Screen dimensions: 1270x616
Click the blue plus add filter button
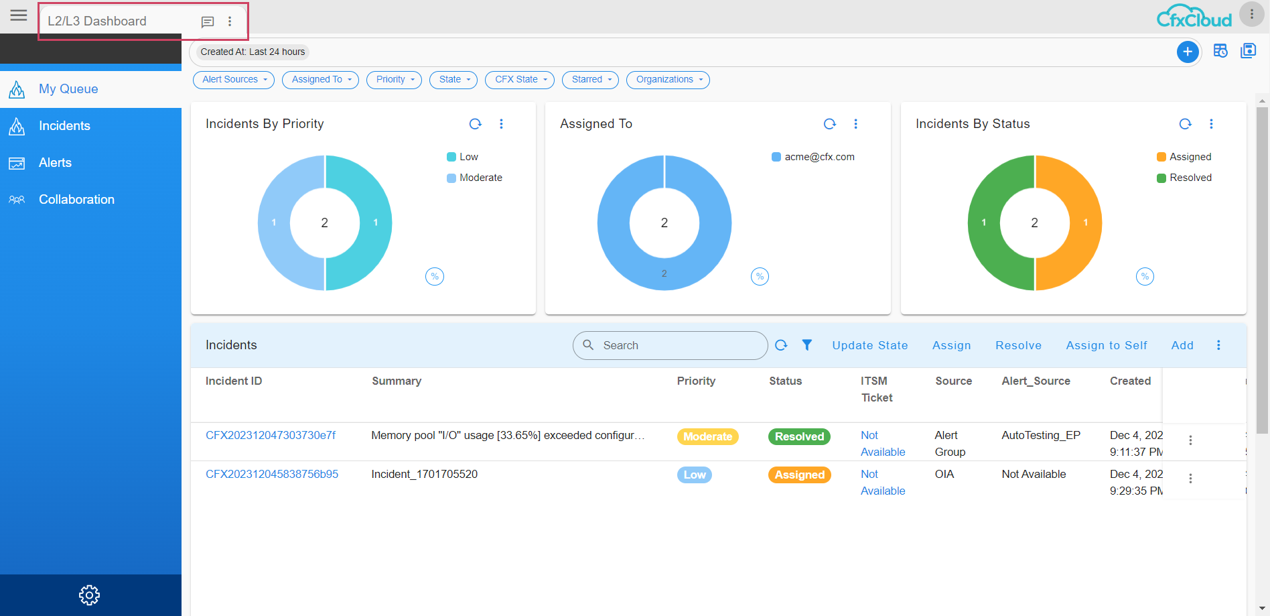coord(1187,52)
